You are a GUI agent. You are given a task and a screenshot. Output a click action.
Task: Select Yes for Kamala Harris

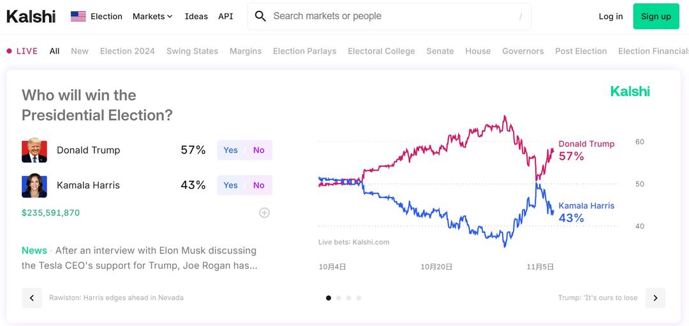point(230,185)
